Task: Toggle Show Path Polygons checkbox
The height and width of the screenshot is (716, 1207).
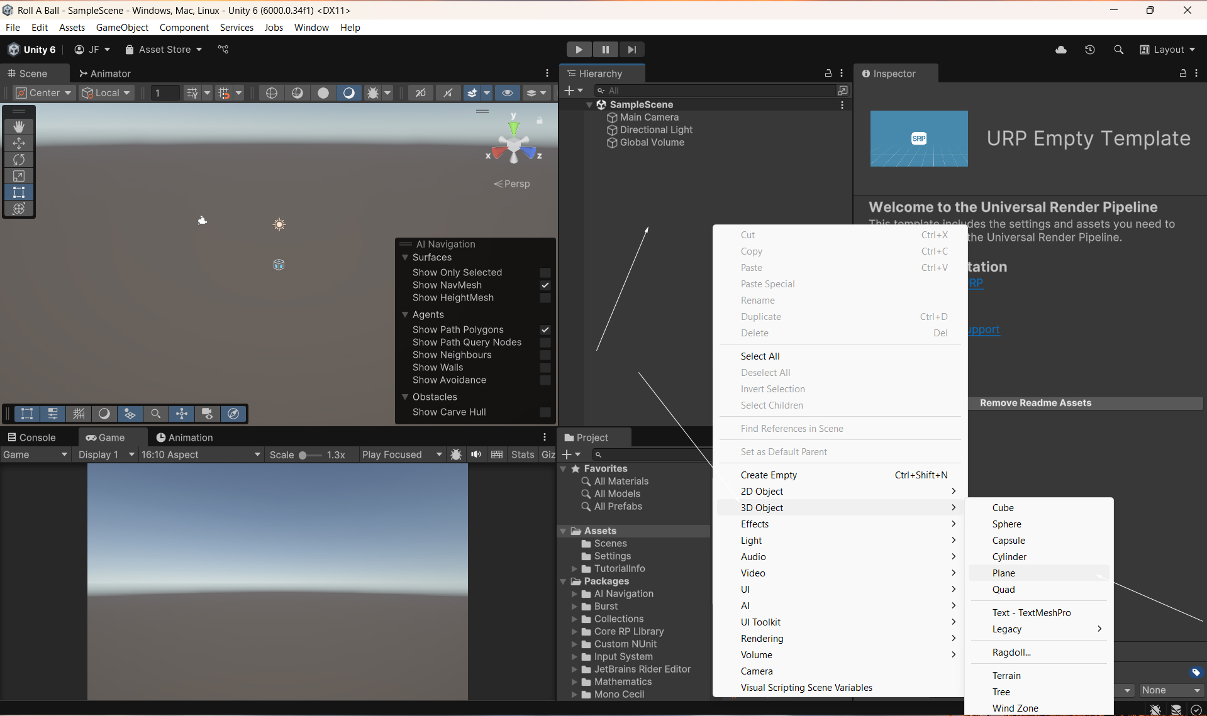Action: point(545,330)
